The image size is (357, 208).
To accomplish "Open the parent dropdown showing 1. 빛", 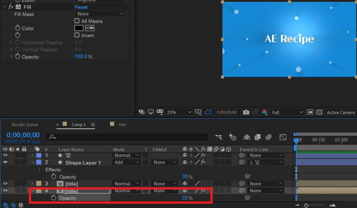I will point(266,162).
